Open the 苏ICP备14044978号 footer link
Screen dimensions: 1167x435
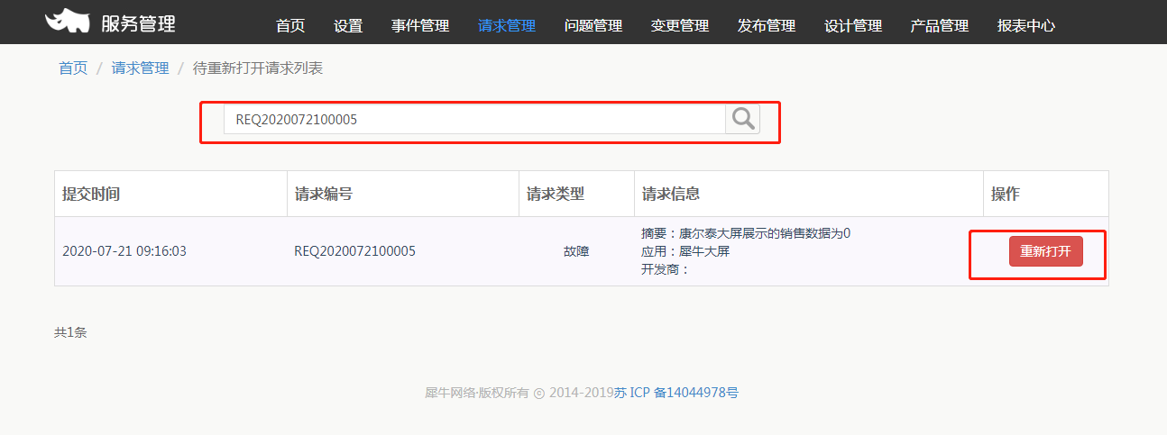[676, 393]
